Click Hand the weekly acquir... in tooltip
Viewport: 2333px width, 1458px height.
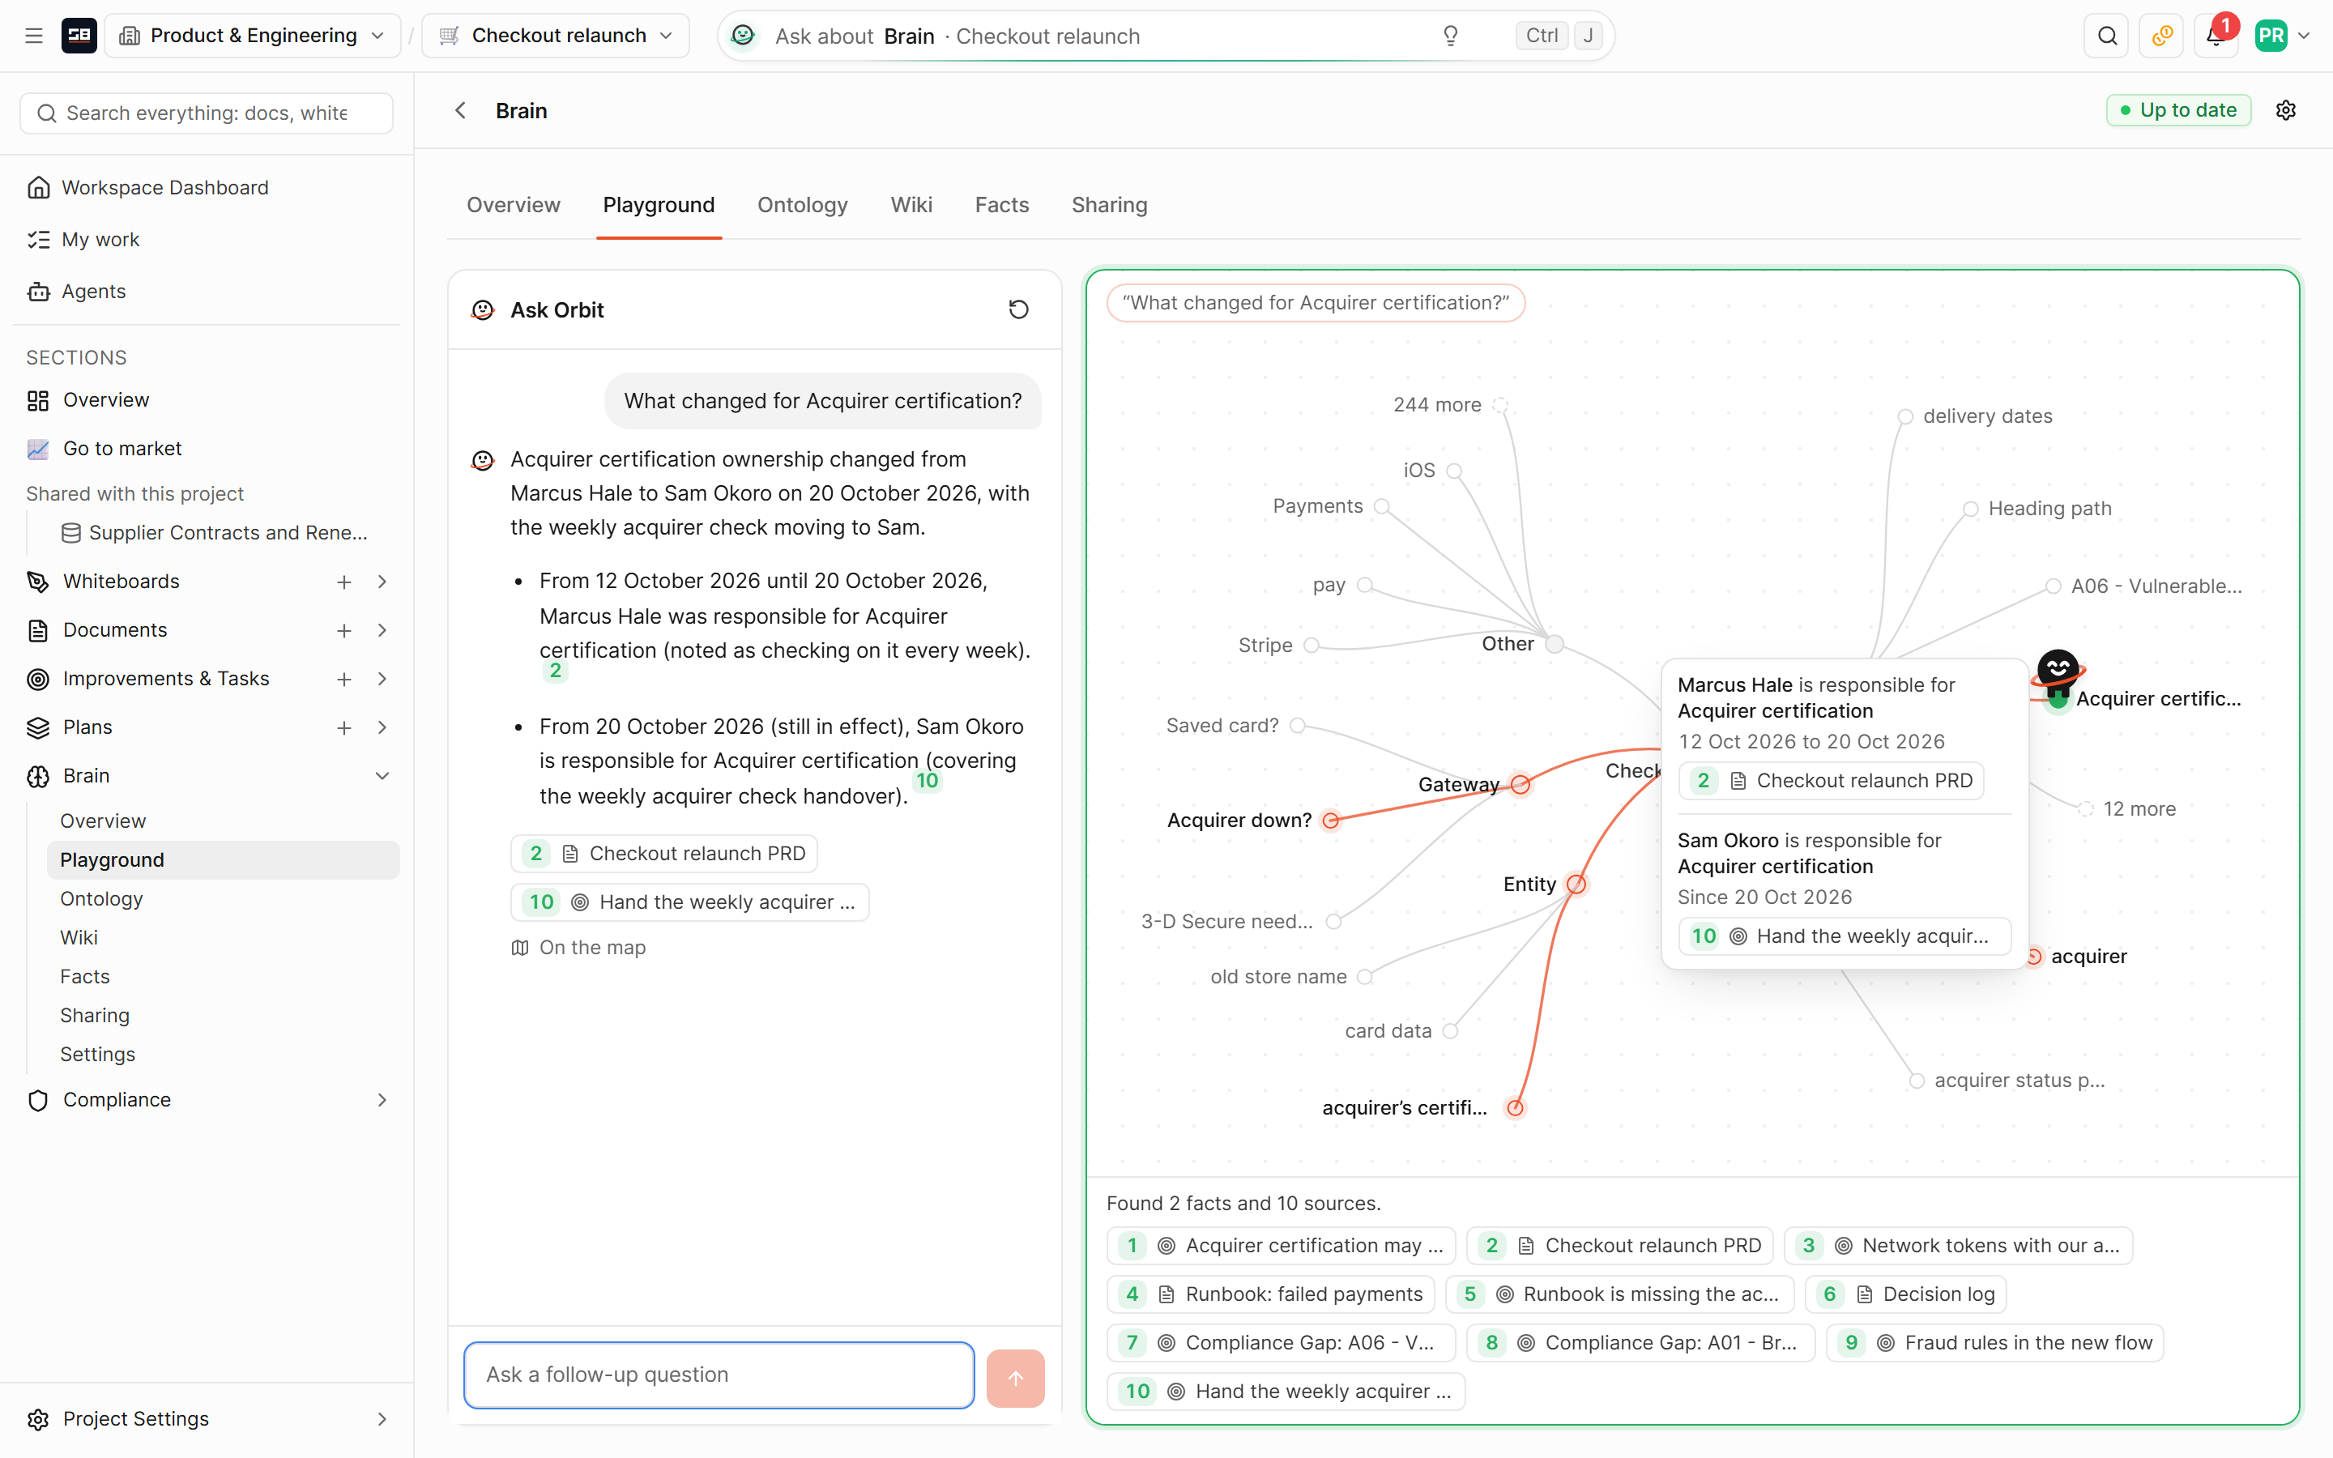tap(1845, 936)
